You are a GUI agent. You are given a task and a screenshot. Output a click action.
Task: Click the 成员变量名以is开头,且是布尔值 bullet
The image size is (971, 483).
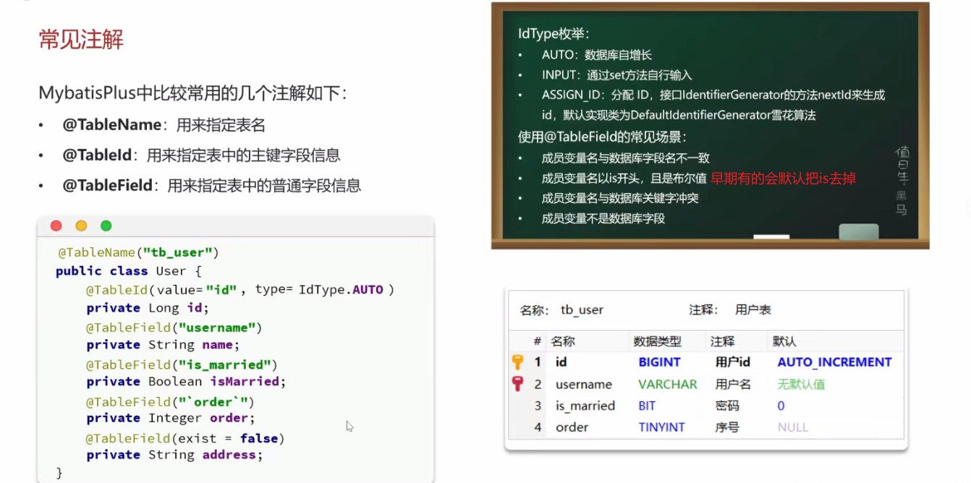[624, 178]
